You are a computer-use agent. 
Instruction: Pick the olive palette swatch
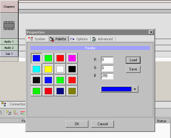coord(72,91)
